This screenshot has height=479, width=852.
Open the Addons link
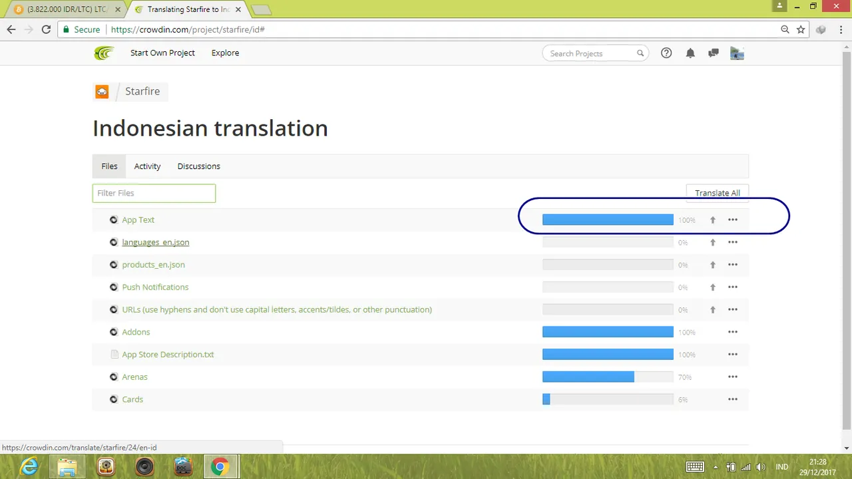[136, 332]
